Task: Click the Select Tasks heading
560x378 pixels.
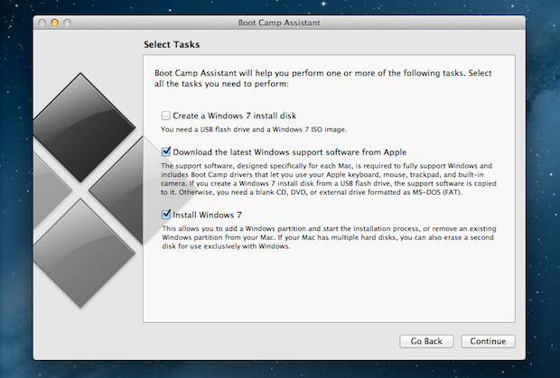Action: pyautogui.click(x=172, y=44)
